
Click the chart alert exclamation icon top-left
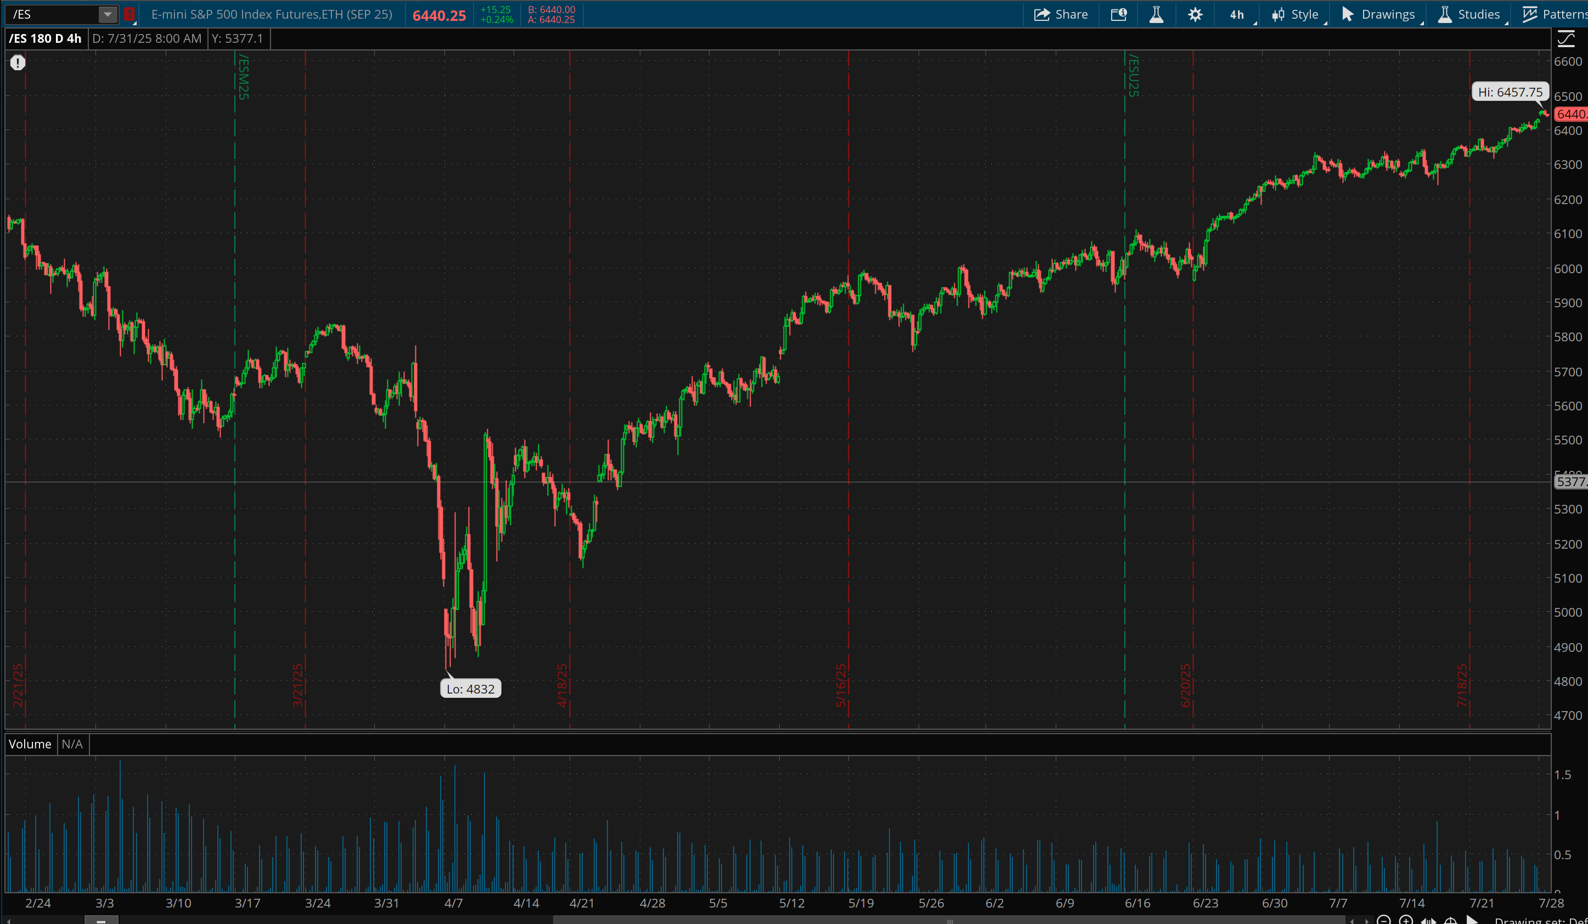pyautogui.click(x=18, y=63)
